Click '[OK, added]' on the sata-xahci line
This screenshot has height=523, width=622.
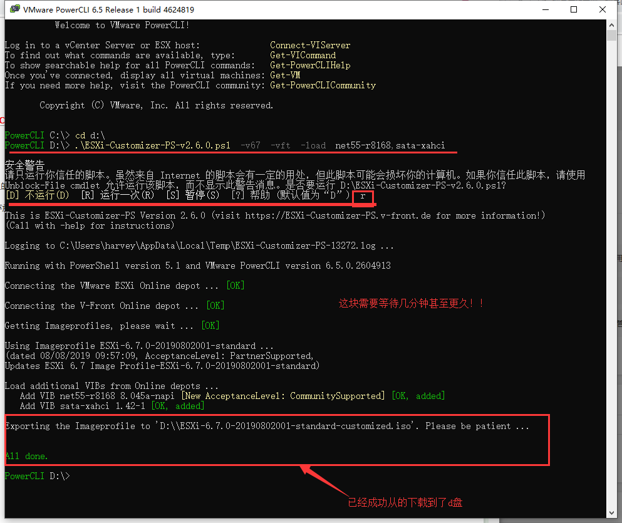(x=178, y=406)
